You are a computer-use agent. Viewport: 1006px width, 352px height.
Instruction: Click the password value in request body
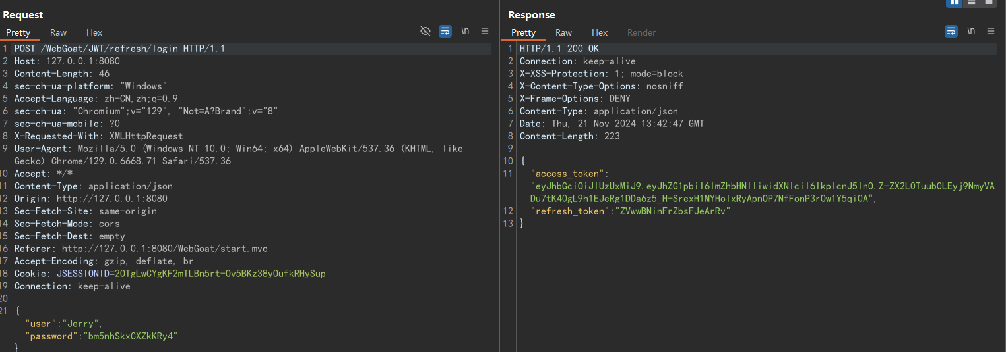coord(129,336)
